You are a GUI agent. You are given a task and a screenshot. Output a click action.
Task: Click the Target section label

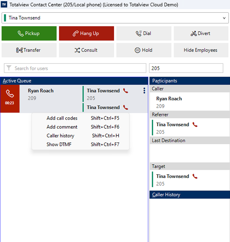(x=158, y=166)
